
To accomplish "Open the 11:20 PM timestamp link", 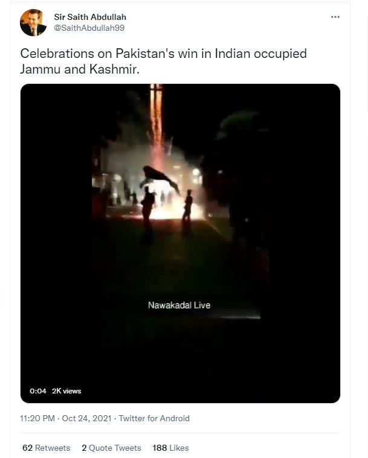I will pyautogui.click(x=37, y=418).
